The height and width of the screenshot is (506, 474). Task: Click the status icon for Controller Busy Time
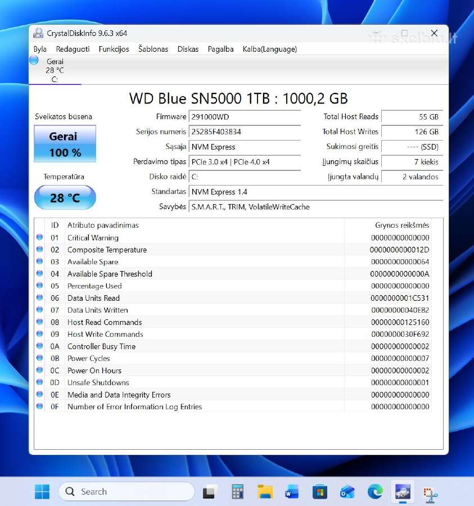[x=40, y=346]
